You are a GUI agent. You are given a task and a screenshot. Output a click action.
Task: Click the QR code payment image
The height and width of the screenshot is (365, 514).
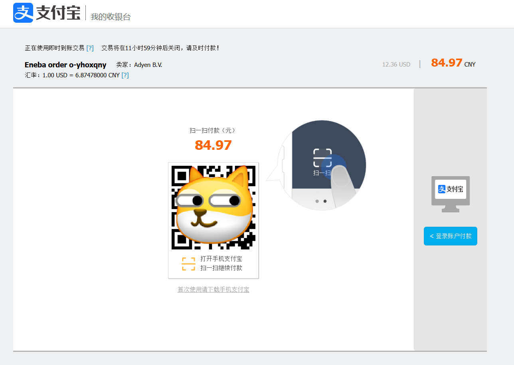pyautogui.click(x=214, y=208)
